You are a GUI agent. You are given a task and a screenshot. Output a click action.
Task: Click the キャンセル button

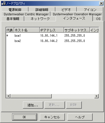[52, 117]
